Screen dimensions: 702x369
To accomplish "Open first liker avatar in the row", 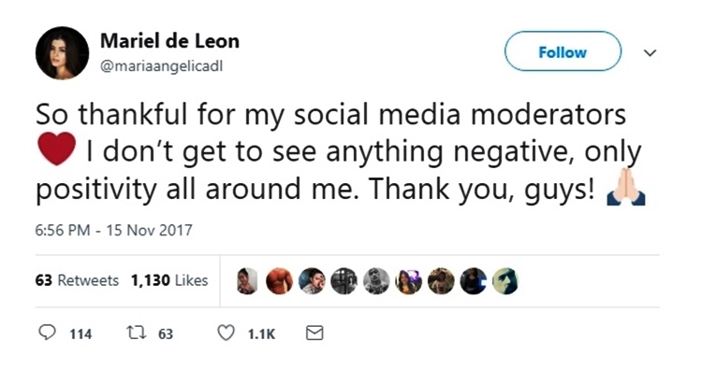I will 247,281.
